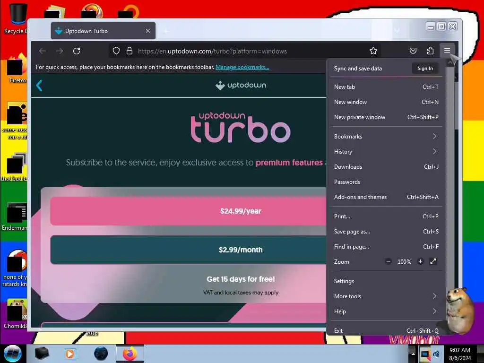
Task: Click Manage bookmarks... link
Action: click(242, 67)
